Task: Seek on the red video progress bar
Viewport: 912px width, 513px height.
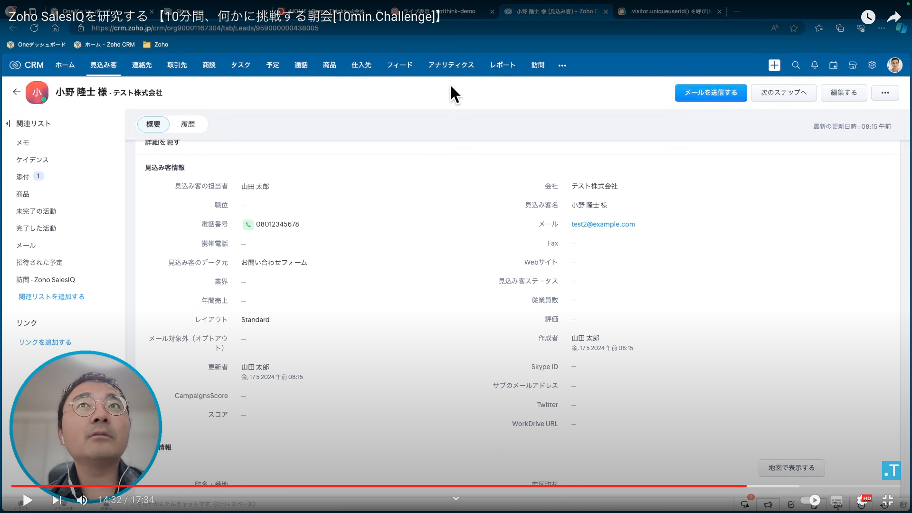Action: tap(378, 486)
